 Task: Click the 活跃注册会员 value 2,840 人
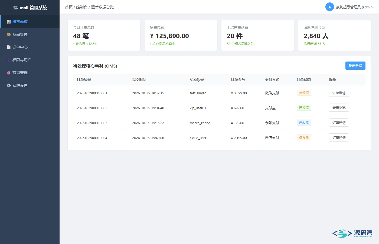tap(316, 36)
